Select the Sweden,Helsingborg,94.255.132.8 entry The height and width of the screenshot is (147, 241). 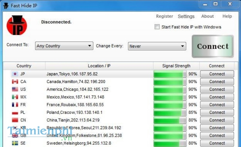[79, 143]
